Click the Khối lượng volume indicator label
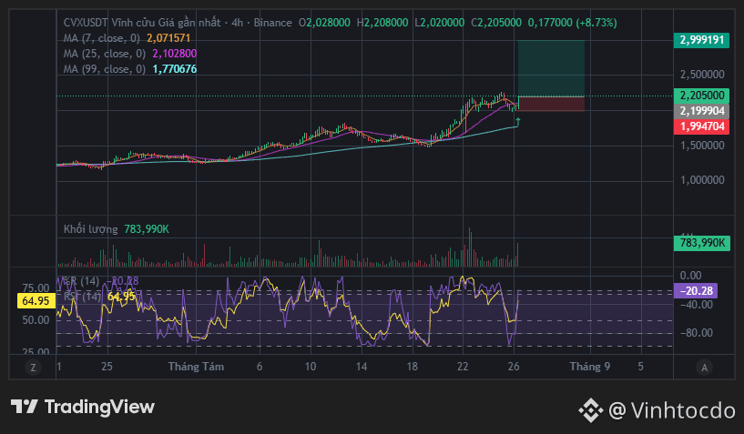Screen dimensions: 744x434 coord(91,229)
